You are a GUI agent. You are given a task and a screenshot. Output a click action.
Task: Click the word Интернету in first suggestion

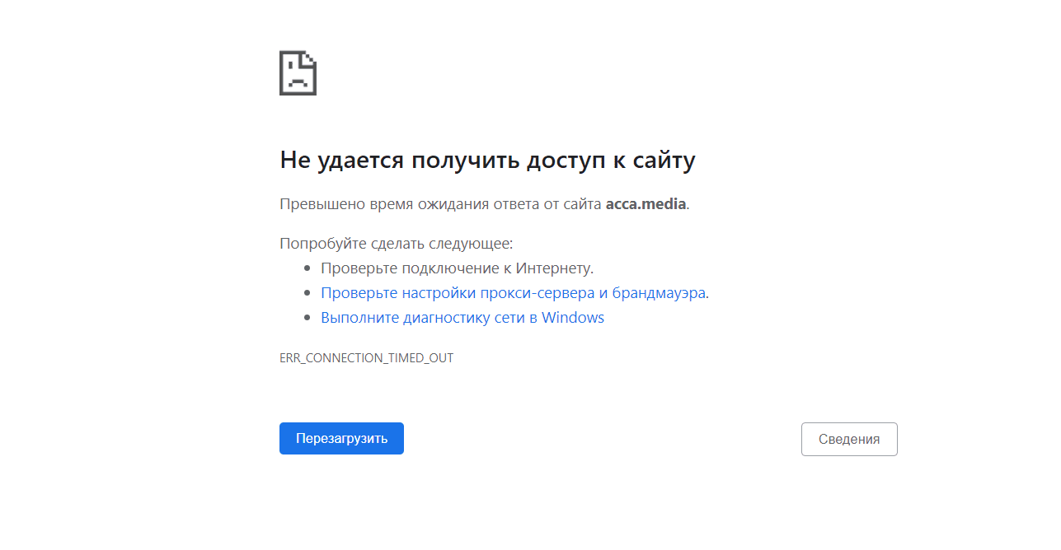(553, 268)
